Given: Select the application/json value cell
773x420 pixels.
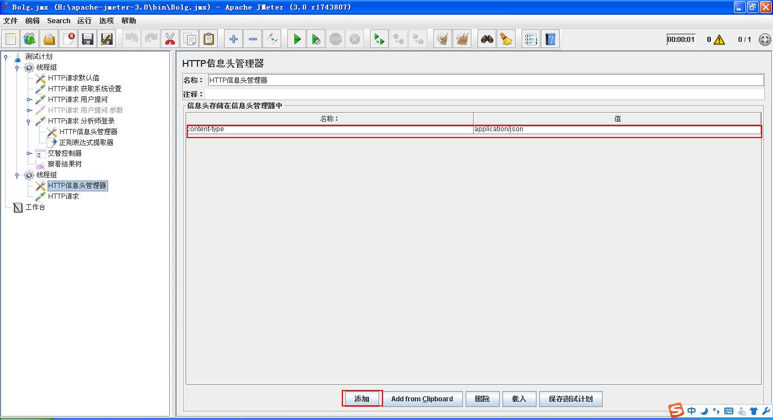Looking at the screenshot, I should [618, 129].
